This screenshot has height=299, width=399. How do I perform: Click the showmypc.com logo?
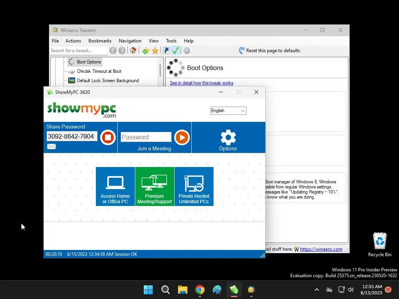tap(82, 110)
